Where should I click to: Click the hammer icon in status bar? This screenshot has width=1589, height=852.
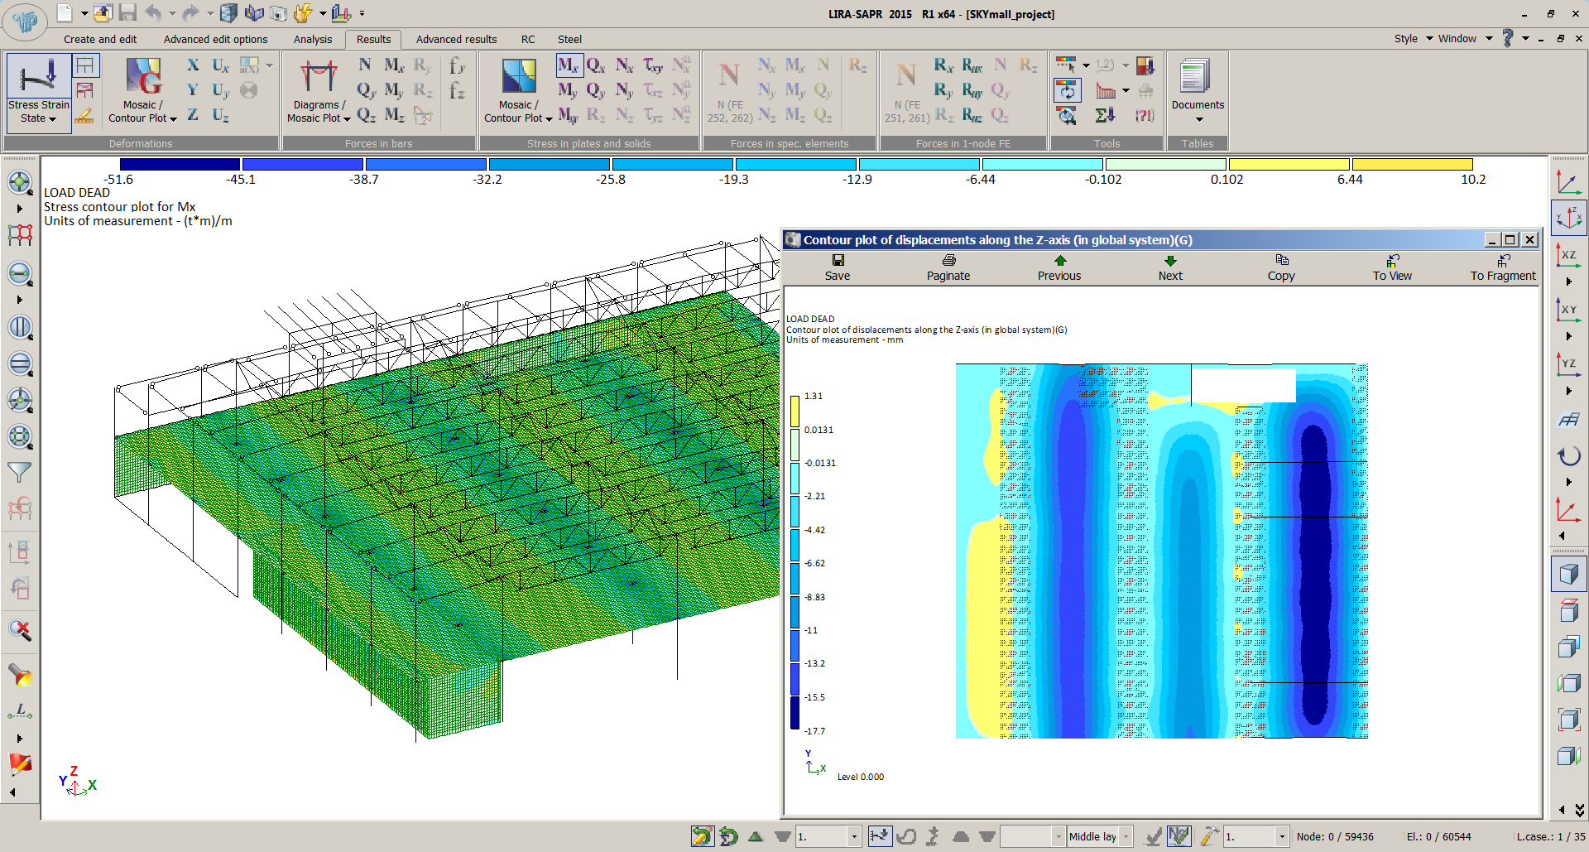1209,836
